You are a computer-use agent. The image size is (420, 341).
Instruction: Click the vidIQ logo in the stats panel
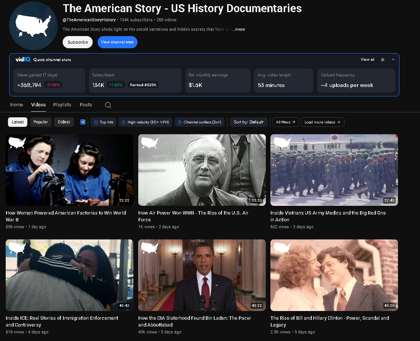(x=23, y=60)
